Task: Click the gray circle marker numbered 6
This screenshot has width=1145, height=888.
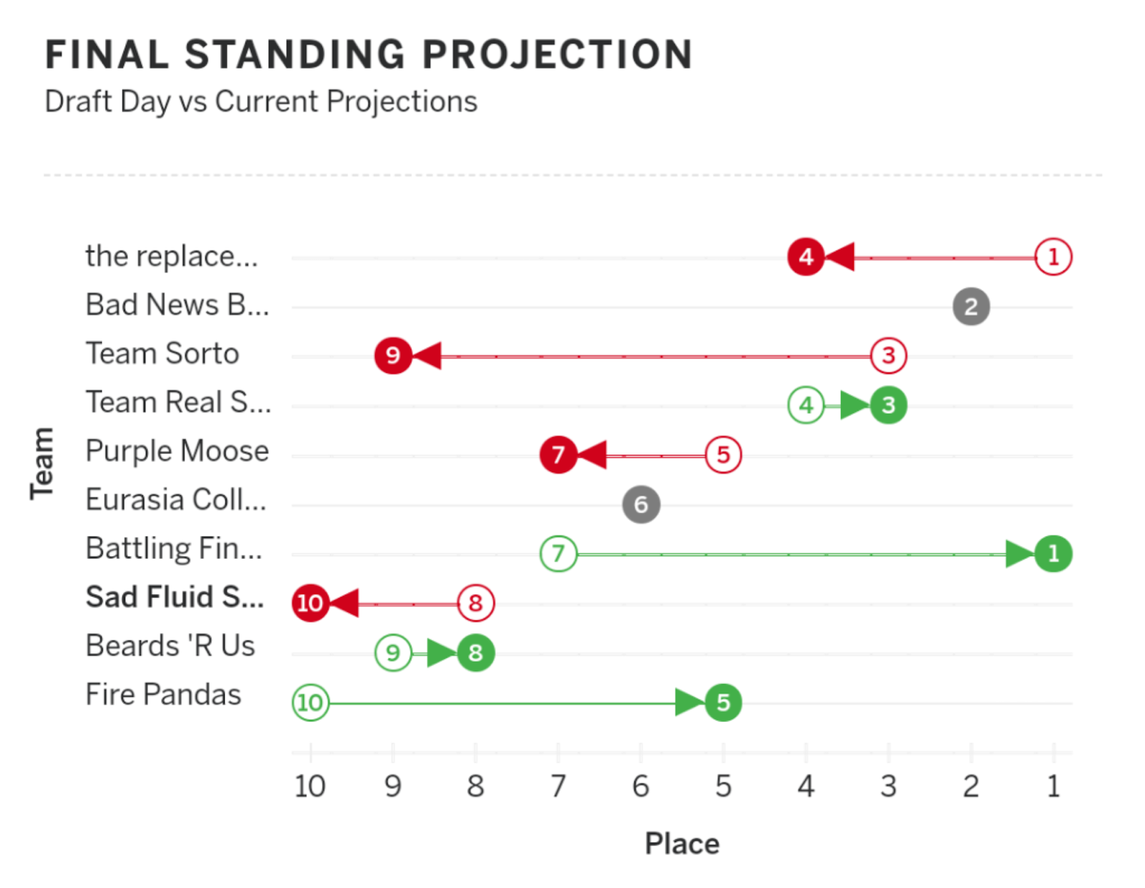Action: (x=641, y=504)
